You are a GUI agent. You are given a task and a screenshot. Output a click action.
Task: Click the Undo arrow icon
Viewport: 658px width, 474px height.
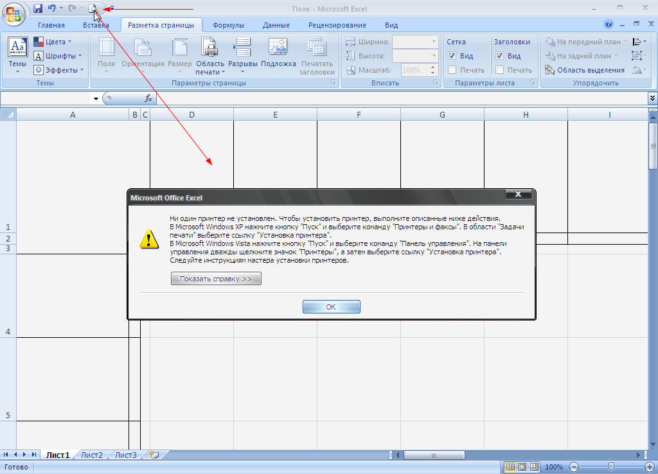[51, 8]
